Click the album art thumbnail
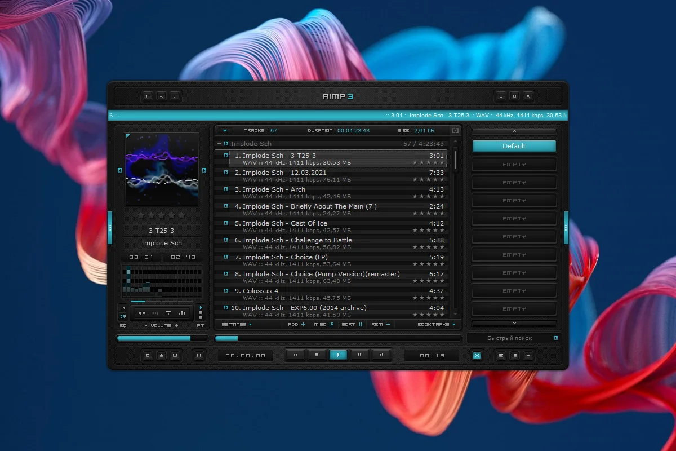The image size is (676, 451). tap(162, 170)
